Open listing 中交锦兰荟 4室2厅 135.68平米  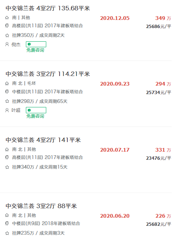pyautogui.click(x=48, y=8)
